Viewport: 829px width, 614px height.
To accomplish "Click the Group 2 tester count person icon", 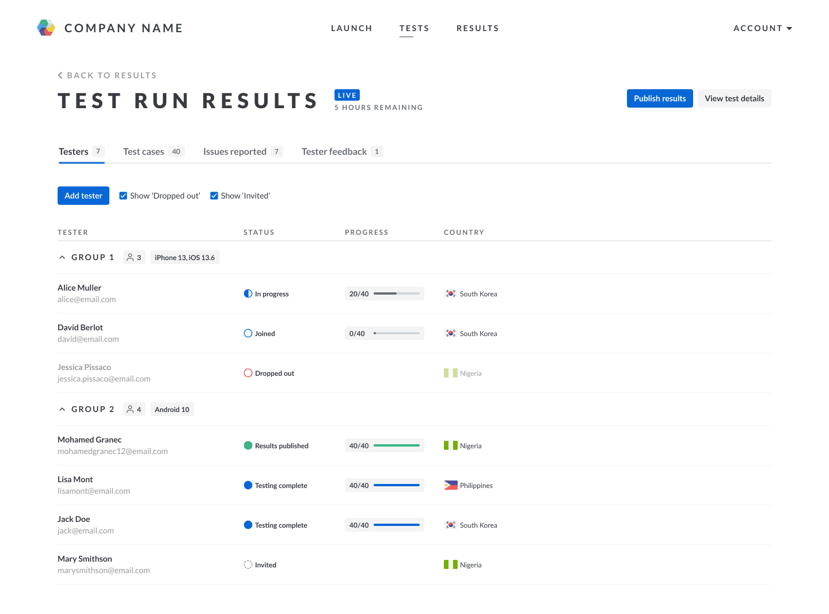I will (130, 409).
